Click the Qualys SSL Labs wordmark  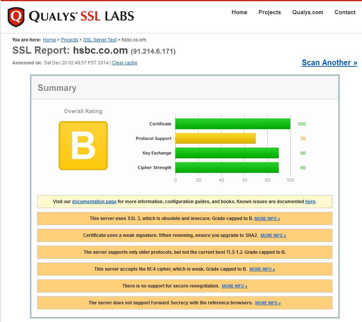coord(81,16)
